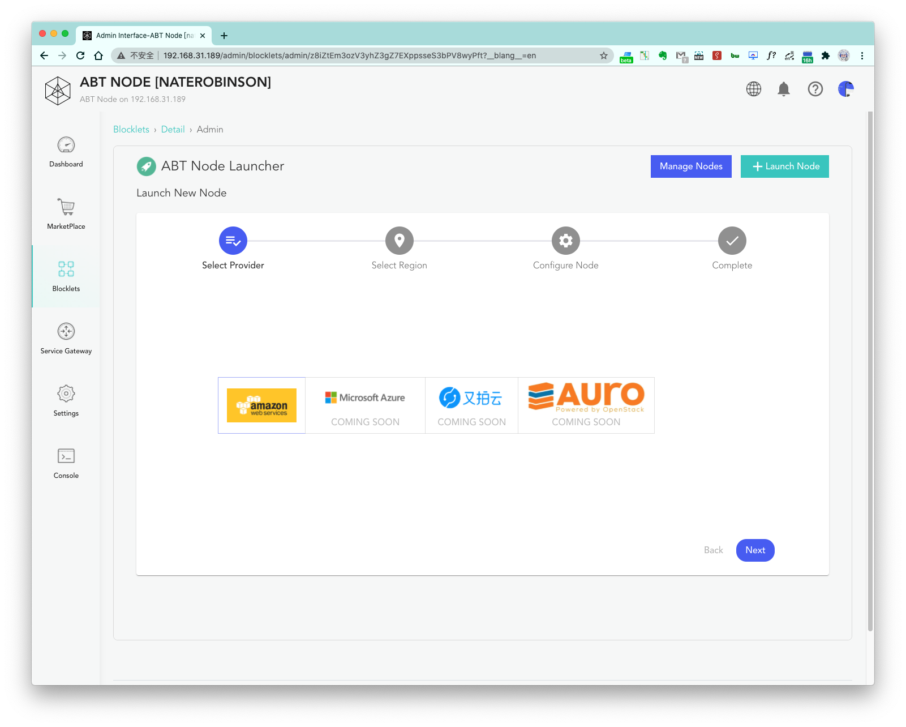Click the Blocklets breadcrumb link
This screenshot has height=727, width=906.
tap(131, 129)
